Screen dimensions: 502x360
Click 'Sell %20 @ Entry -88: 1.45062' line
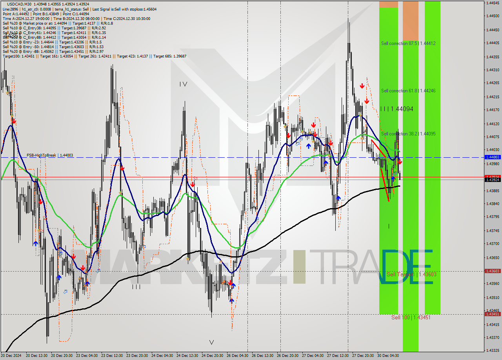(53, 51)
